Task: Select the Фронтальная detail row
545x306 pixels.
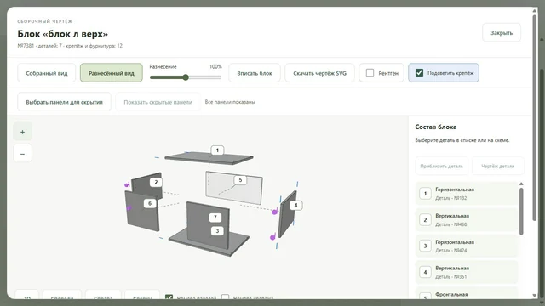Action: pos(467,293)
